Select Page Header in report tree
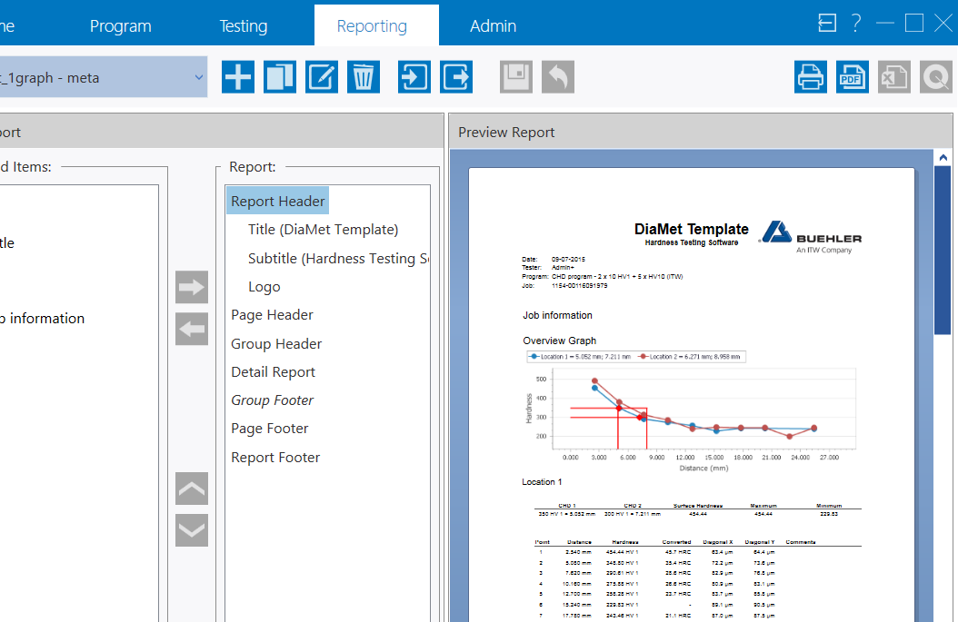 click(x=272, y=315)
